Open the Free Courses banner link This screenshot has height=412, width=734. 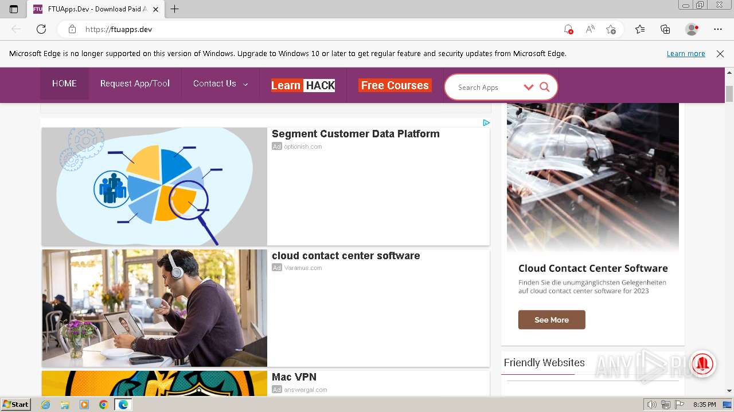point(395,85)
